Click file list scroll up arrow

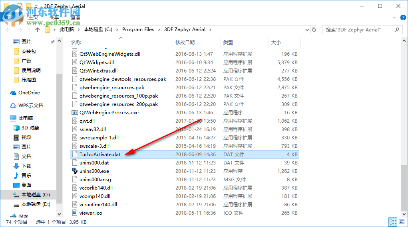point(404,41)
